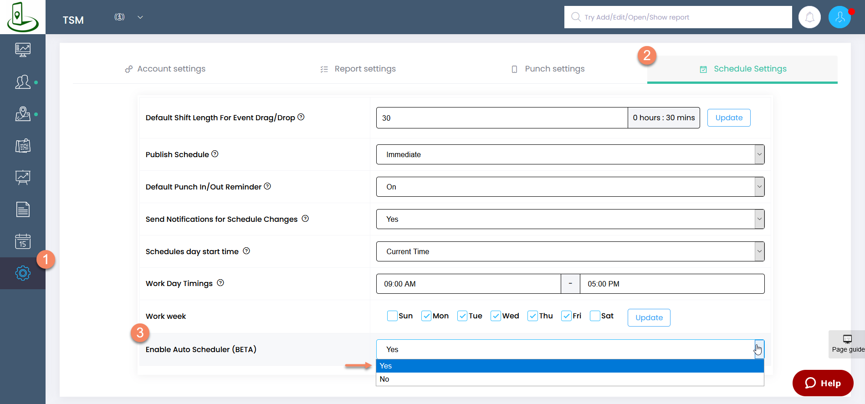Show help for Default Shift Length
The height and width of the screenshot is (404, 865).
pos(301,117)
